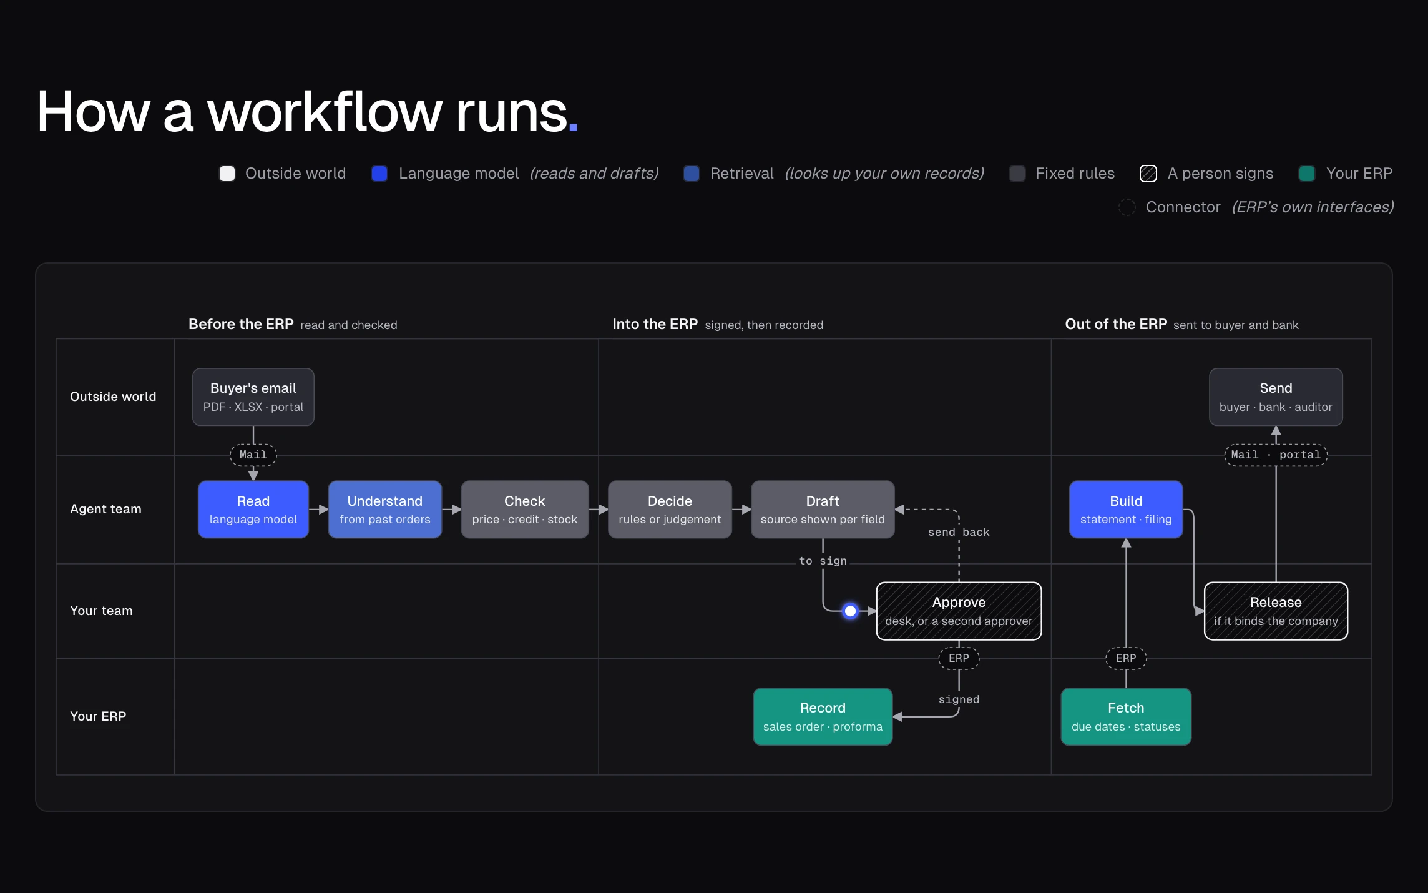
Task: Click the dashed Connector legend circle
Action: [x=1127, y=207]
